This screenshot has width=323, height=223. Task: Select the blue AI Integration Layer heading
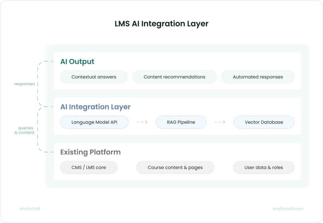[95, 107]
